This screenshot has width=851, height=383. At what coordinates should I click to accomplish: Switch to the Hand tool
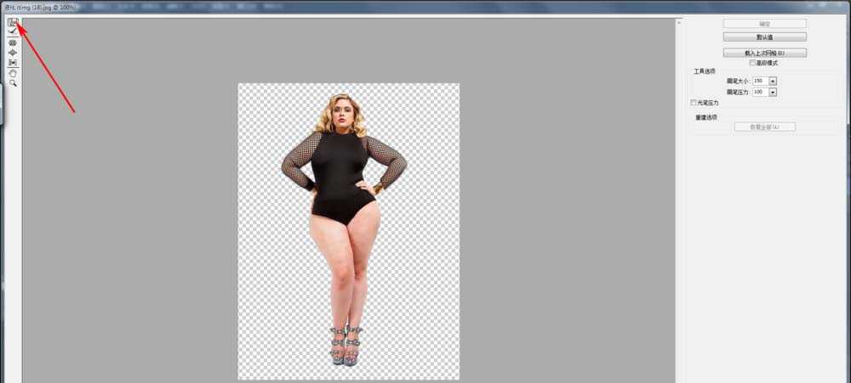(x=13, y=73)
